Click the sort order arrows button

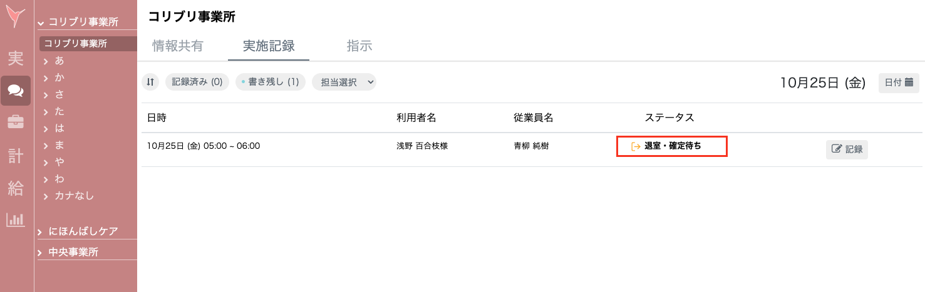tap(150, 82)
